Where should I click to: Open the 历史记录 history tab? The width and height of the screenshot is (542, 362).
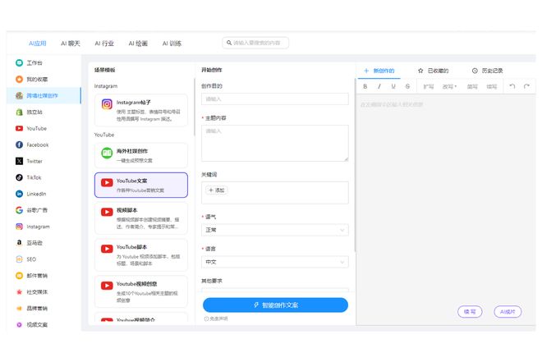point(487,71)
